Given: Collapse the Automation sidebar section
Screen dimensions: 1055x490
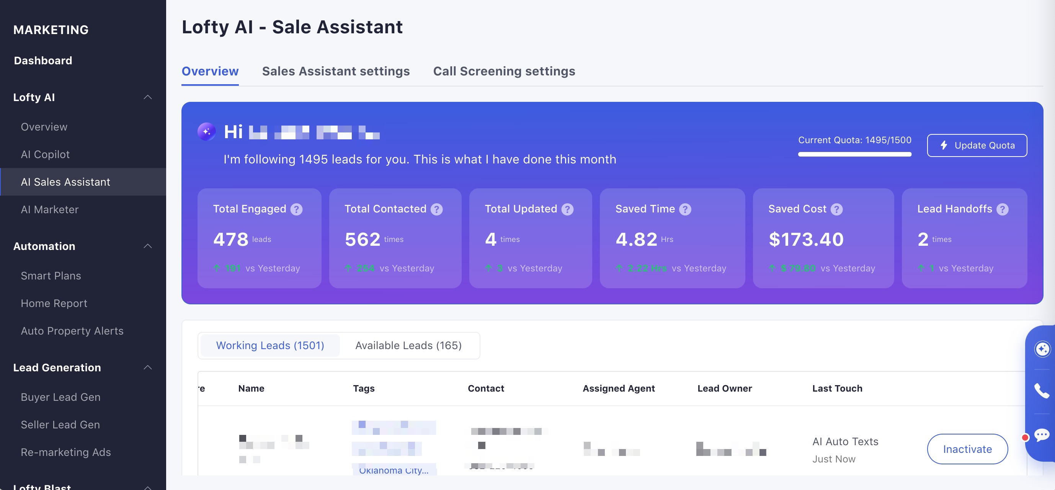Looking at the screenshot, I should tap(148, 246).
